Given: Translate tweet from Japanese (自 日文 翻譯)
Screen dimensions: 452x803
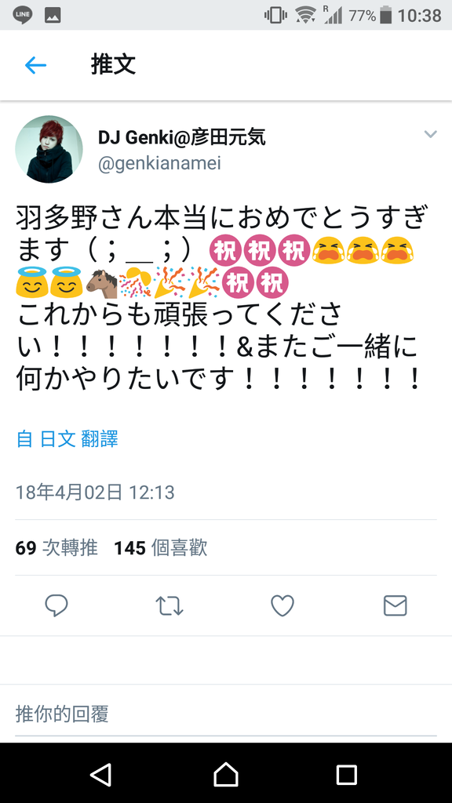Looking at the screenshot, I should tap(67, 439).
